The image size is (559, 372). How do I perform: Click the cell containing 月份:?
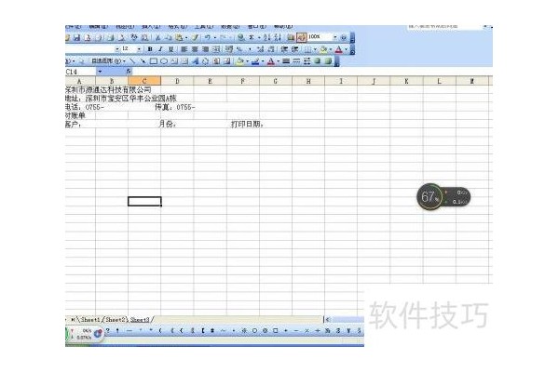(167, 125)
